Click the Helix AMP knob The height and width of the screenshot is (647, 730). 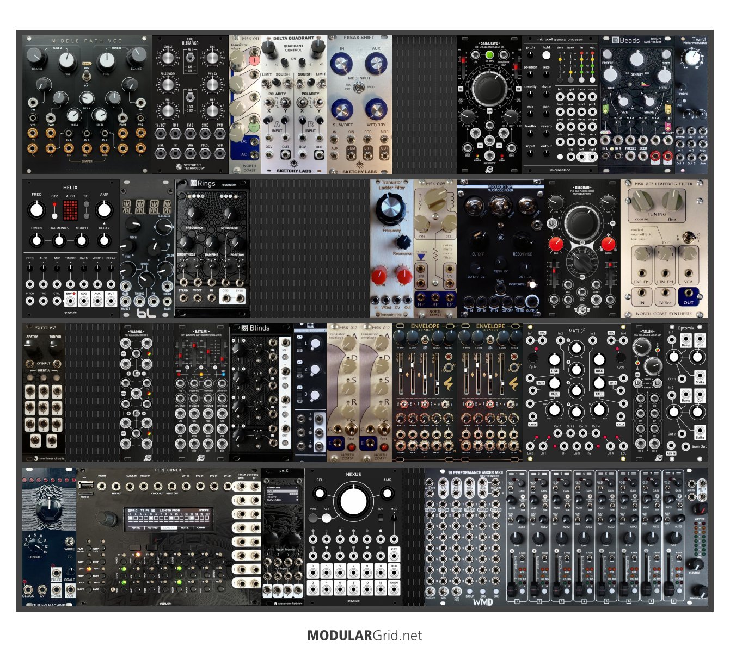[x=104, y=209]
